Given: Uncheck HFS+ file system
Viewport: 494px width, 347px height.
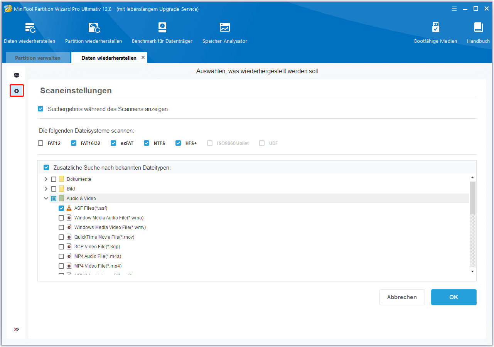Looking at the screenshot, I should pyautogui.click(x=178, y=143).
